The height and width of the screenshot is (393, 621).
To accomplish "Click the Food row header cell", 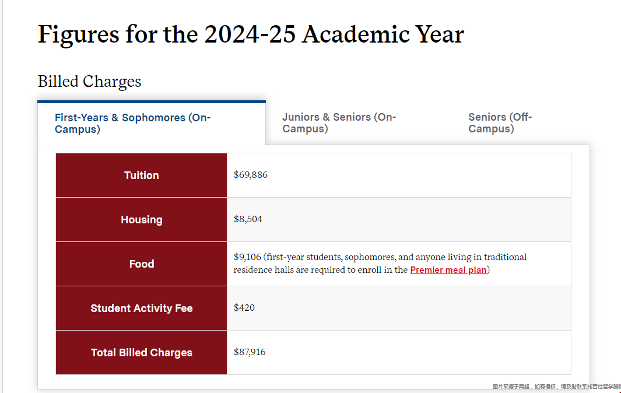I will (x=141, y=264).
